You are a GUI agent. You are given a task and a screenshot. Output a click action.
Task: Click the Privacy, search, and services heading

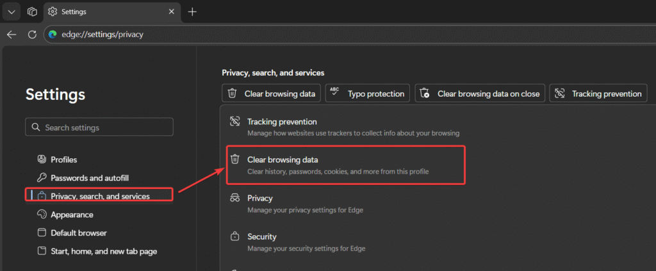(x=273, y=73)
